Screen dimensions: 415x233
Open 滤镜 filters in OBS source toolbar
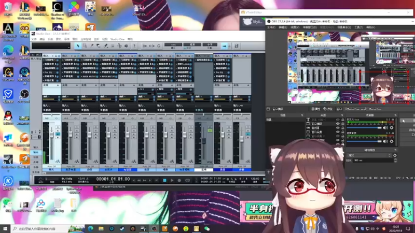click(328, 109)
